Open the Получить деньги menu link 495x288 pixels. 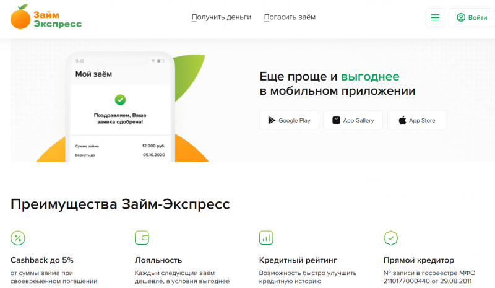click(x=222, y=17)
